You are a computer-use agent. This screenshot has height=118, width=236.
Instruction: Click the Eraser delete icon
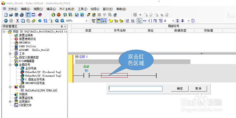coord(34,21)
